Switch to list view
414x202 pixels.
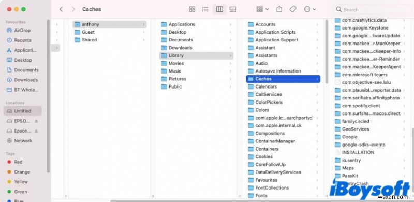[205, 9]
